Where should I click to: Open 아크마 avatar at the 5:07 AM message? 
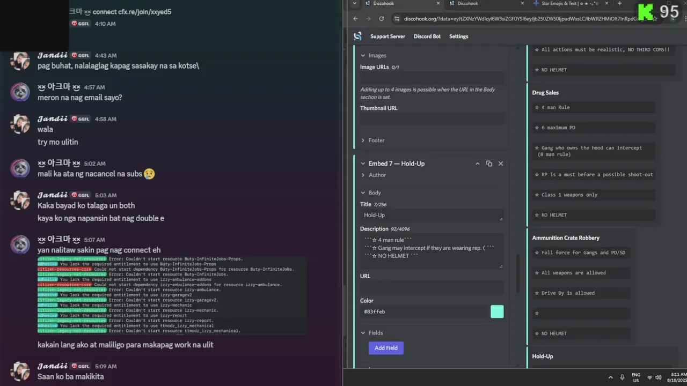click(x=20, y=244)
